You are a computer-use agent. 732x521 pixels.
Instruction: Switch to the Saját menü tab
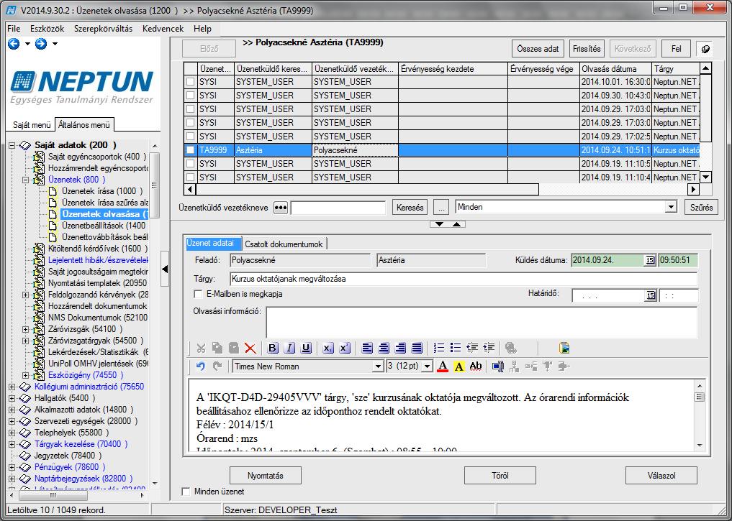(x=32, y=125)
